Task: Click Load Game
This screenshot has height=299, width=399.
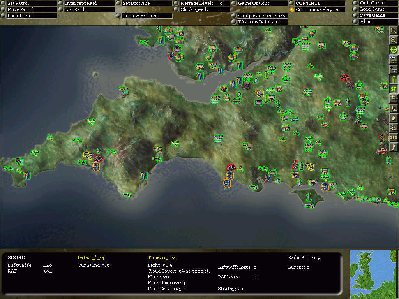Action: point(376,9)
